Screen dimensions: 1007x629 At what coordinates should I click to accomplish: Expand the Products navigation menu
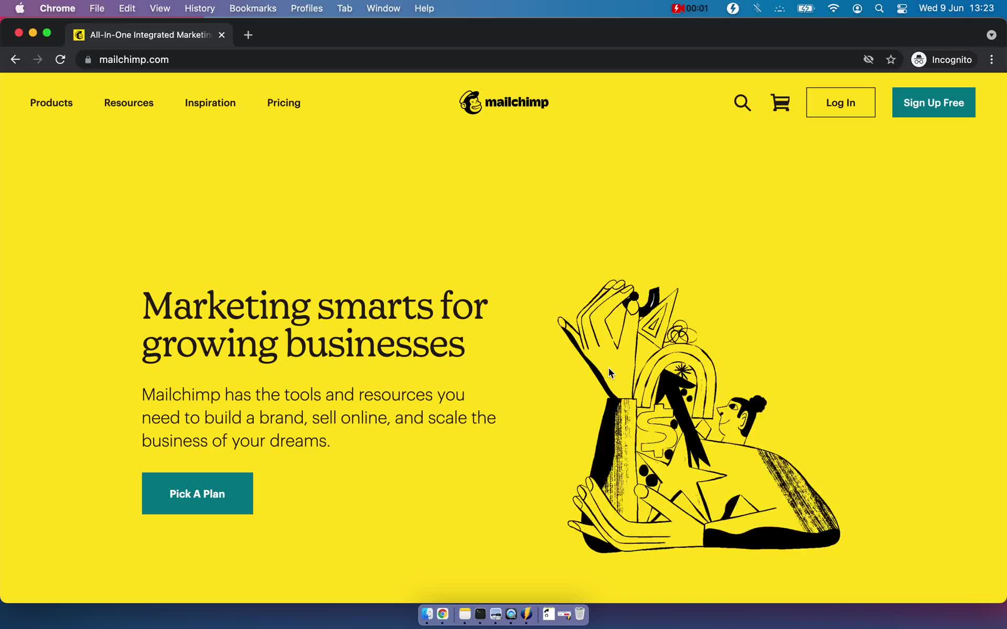pos(51,103)
